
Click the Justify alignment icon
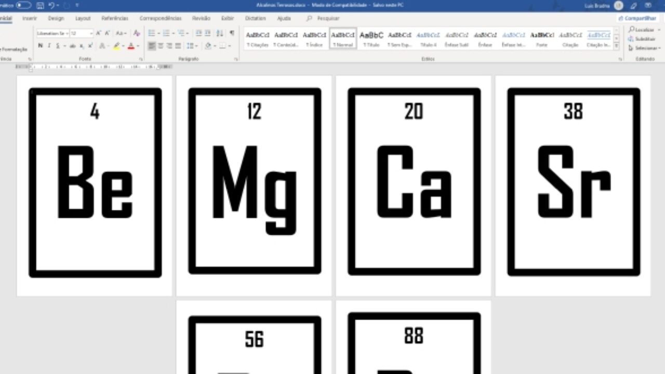coord(178,46)
